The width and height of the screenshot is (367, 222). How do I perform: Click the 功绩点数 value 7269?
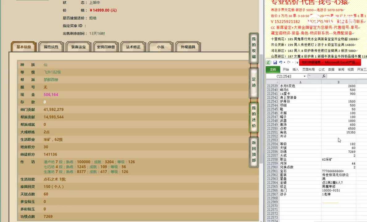point(48,217)
